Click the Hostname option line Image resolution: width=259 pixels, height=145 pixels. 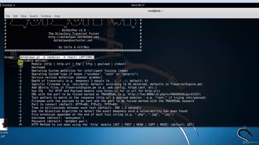click(32, 67)
